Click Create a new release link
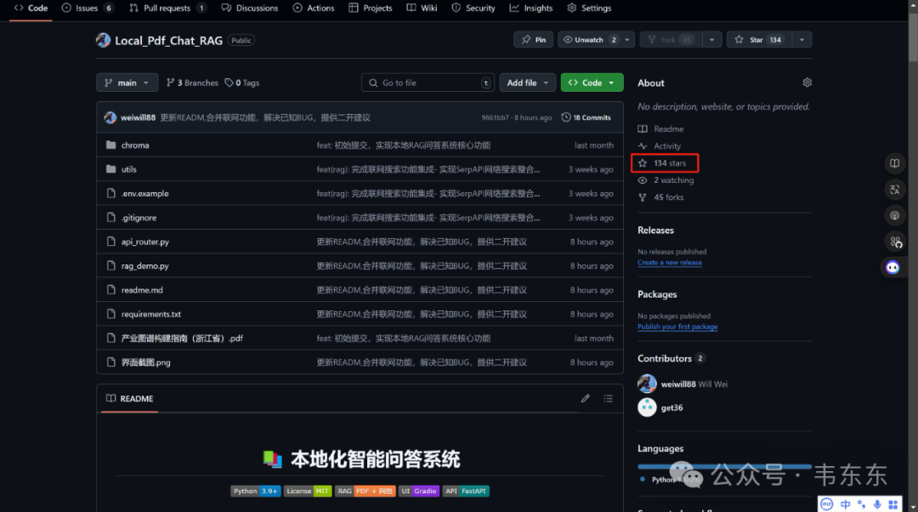 pos(670,263)
